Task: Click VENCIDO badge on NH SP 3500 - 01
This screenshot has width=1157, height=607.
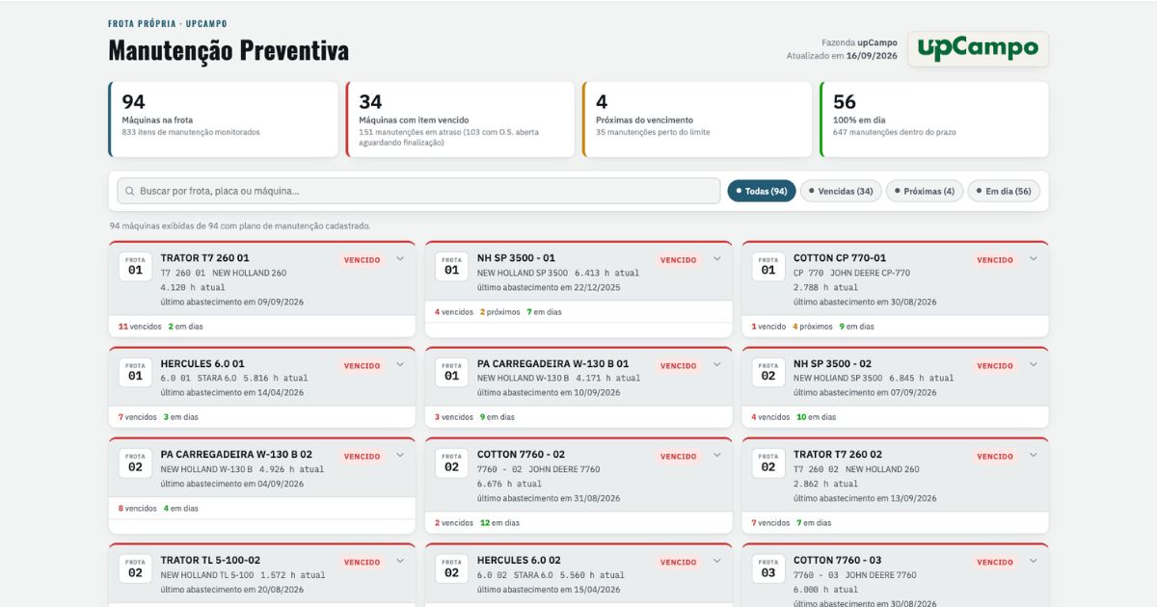Action: pyautogui.click(x=679, y=260)
